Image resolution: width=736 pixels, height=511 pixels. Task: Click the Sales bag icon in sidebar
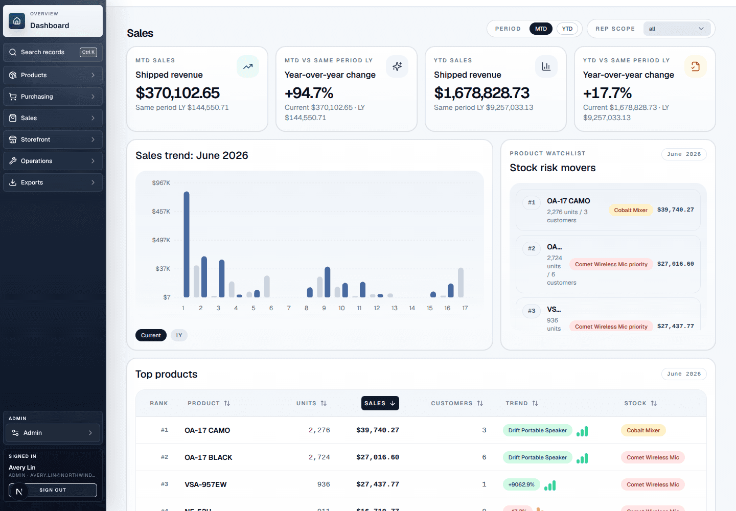pyautogui.click(x=13, y=118)
